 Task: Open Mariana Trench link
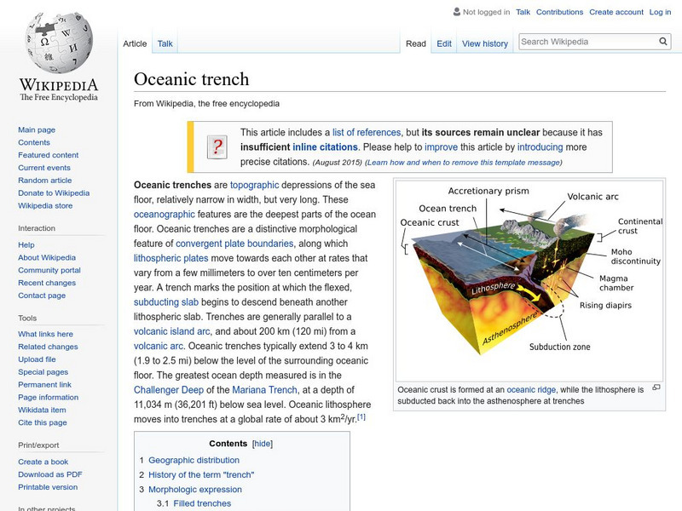tap(264, 390)
